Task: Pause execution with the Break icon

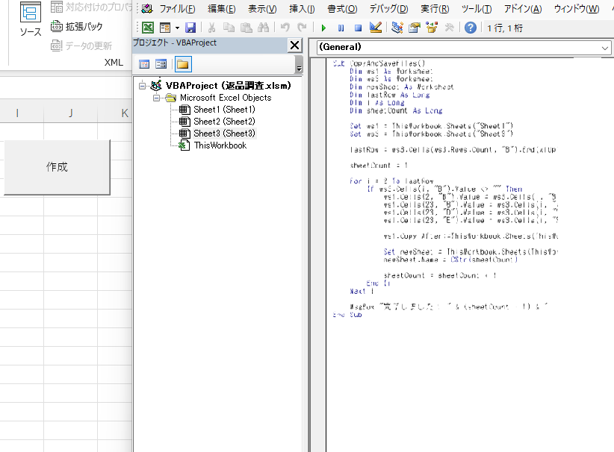Action: 341,28
